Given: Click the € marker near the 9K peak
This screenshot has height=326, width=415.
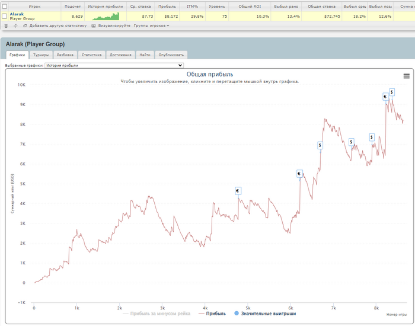Looking at the screenshot, I should coord(385,96).
